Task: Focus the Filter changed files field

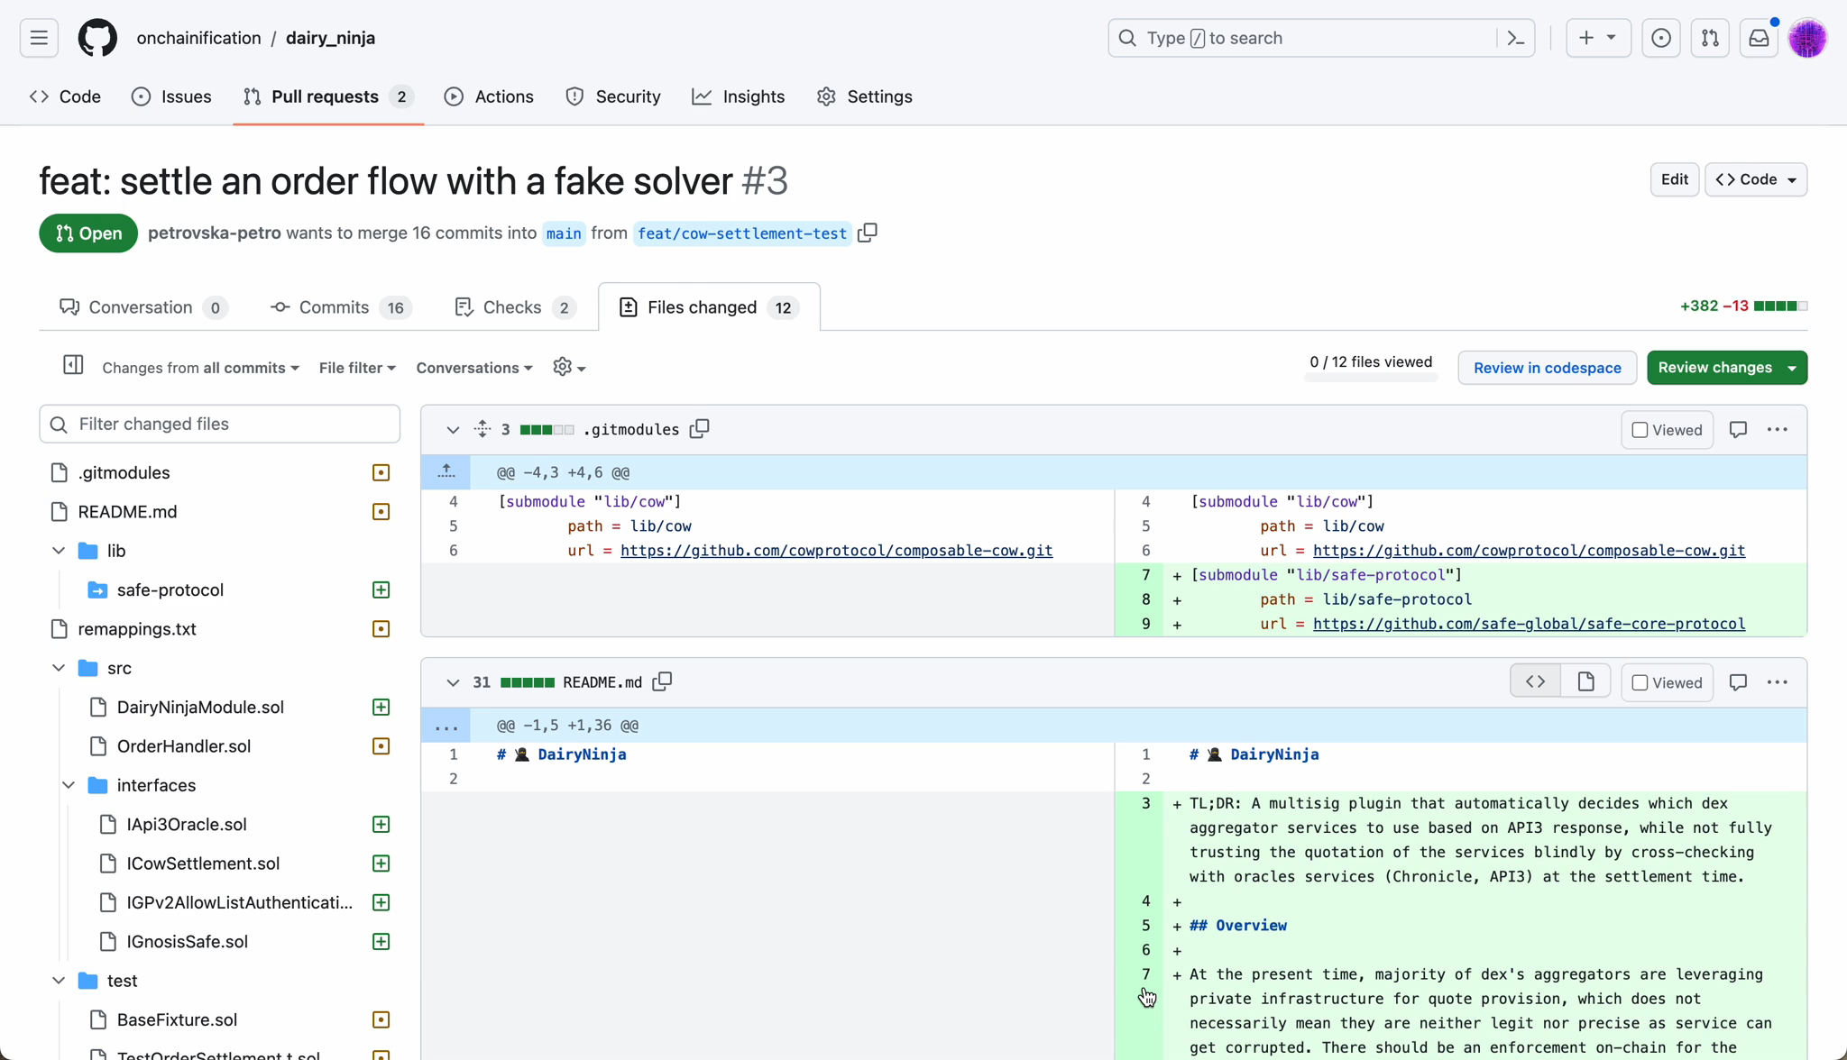Action: 220,424
